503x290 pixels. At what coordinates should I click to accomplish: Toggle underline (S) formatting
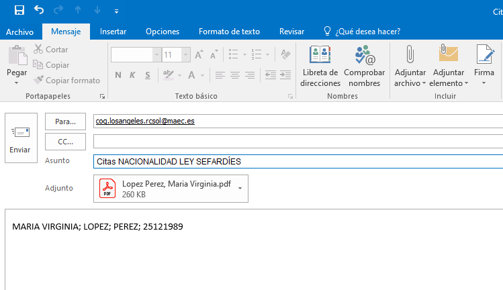coord(147,75)
